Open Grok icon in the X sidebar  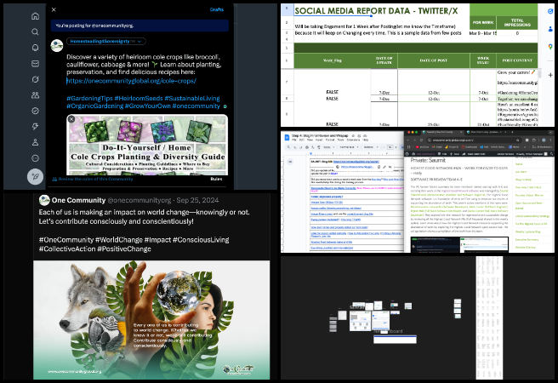35,79
